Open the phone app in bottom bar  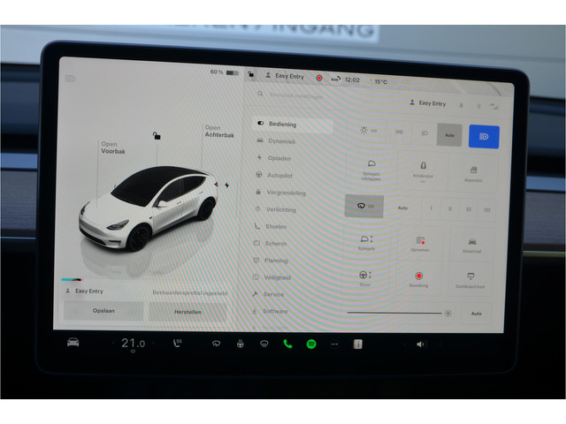[x=287, y=344]
